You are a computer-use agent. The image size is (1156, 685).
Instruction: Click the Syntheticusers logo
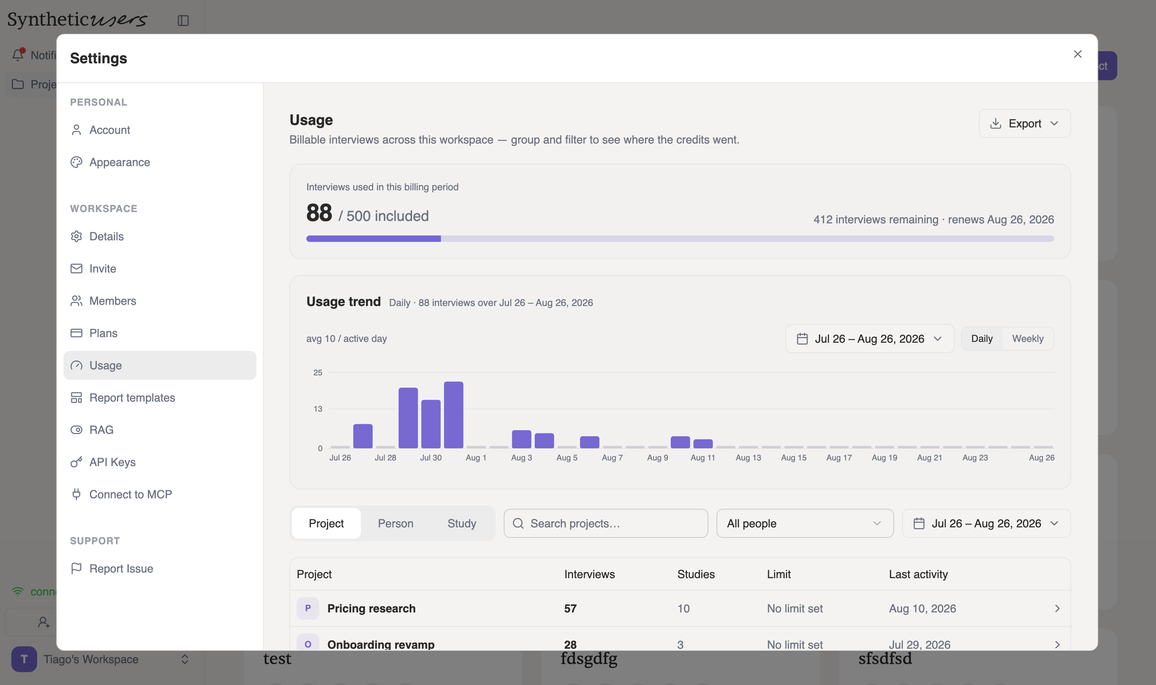(77, 19)
